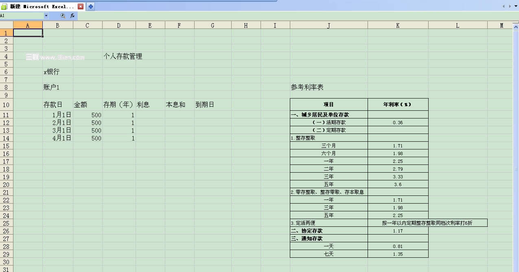Screen dimensions: 519x272
Task: Click the 项目 table header cell
Action: pyautogui.click(x=329, y=105)
